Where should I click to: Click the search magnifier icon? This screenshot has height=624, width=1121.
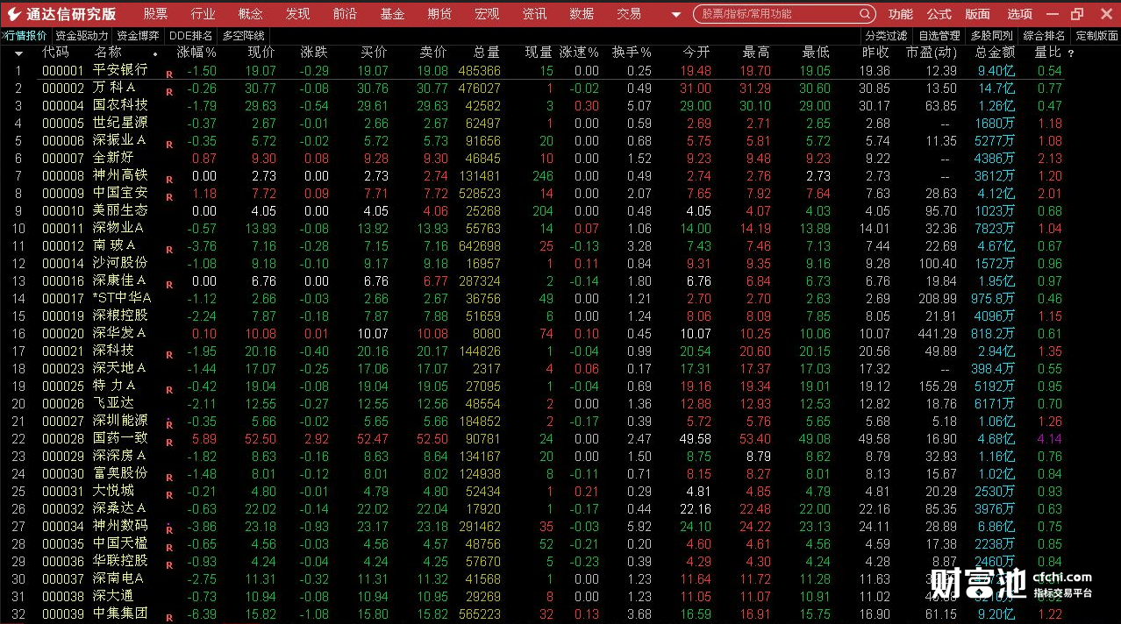tap(865, 14)
